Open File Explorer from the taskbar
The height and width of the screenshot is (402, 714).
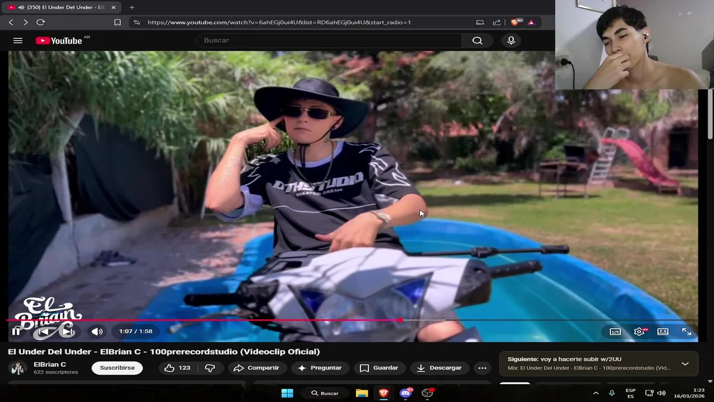pyautogui.click(x=362, y=393)
